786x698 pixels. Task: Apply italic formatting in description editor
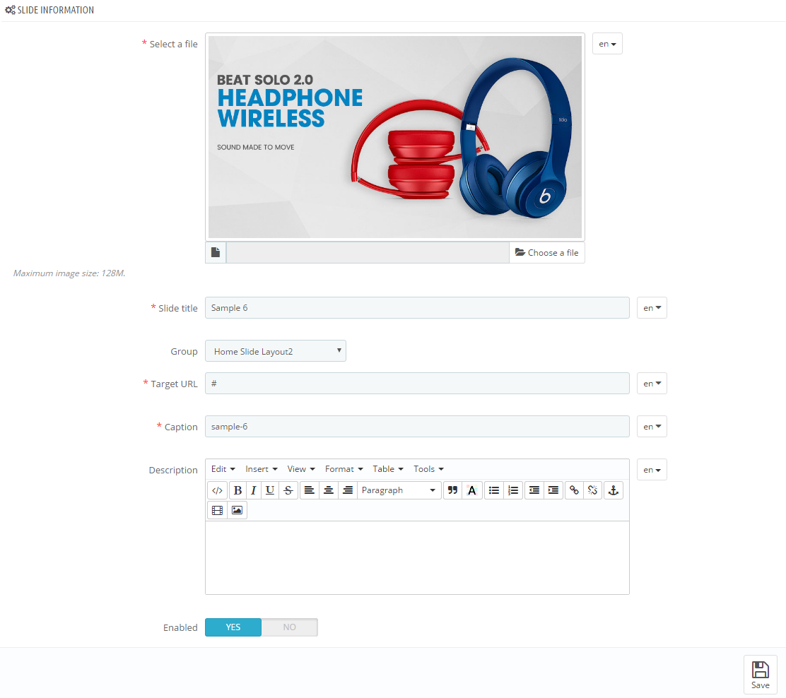click(254, 490)
